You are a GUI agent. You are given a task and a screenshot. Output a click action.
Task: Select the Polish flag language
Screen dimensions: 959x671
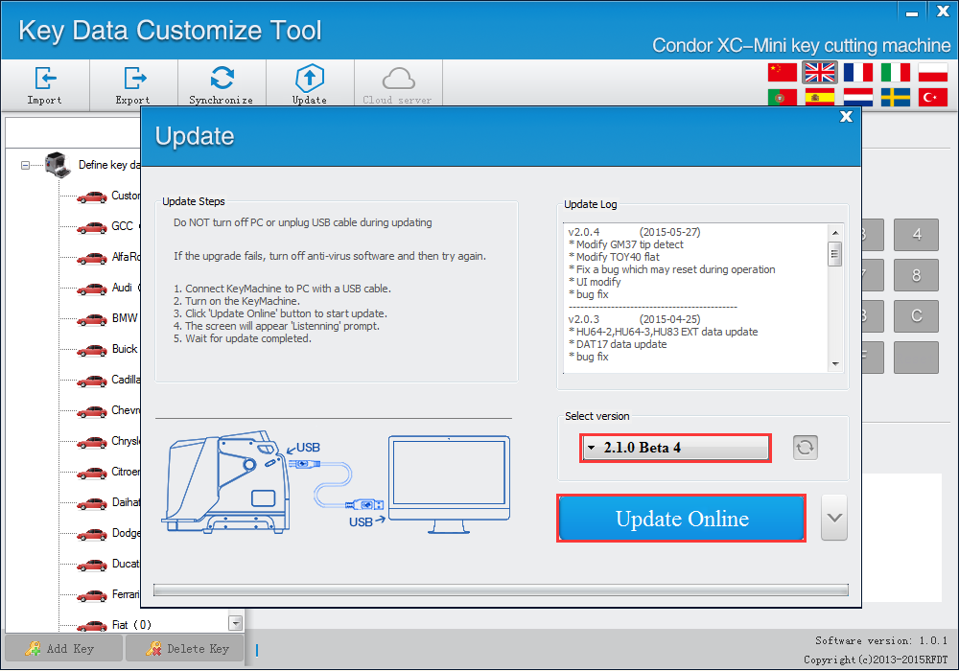pyautogui.click(x=933, y=72)
